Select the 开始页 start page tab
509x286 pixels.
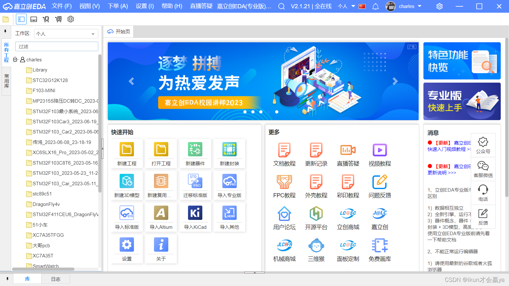[119, 31]
